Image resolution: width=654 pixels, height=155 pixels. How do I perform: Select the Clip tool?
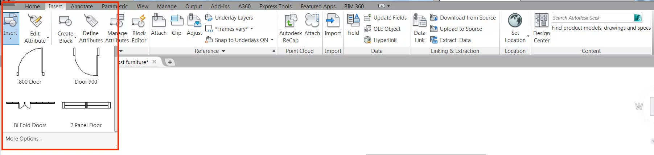(x=177, y=25)
